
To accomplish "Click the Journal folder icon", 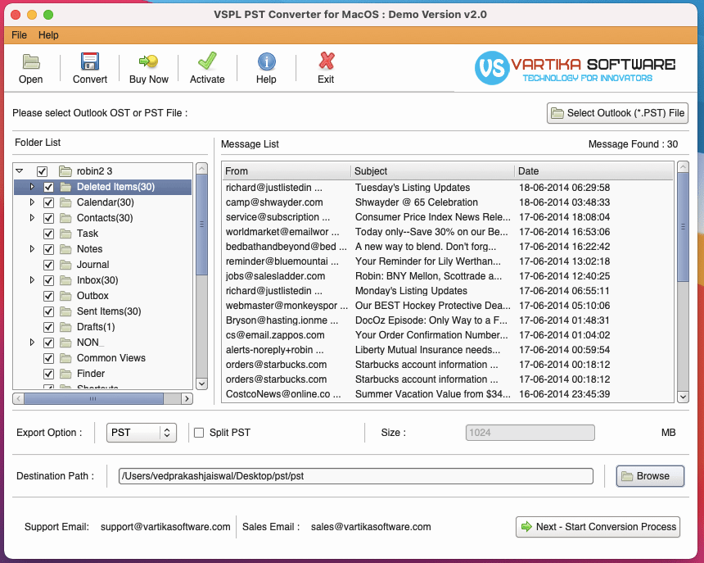I will tap(66, 265).
